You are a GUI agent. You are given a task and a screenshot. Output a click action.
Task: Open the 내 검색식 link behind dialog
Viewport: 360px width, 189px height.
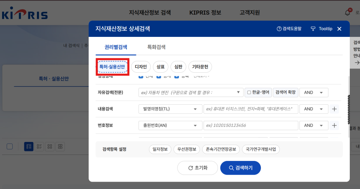[x=71, y=46]
